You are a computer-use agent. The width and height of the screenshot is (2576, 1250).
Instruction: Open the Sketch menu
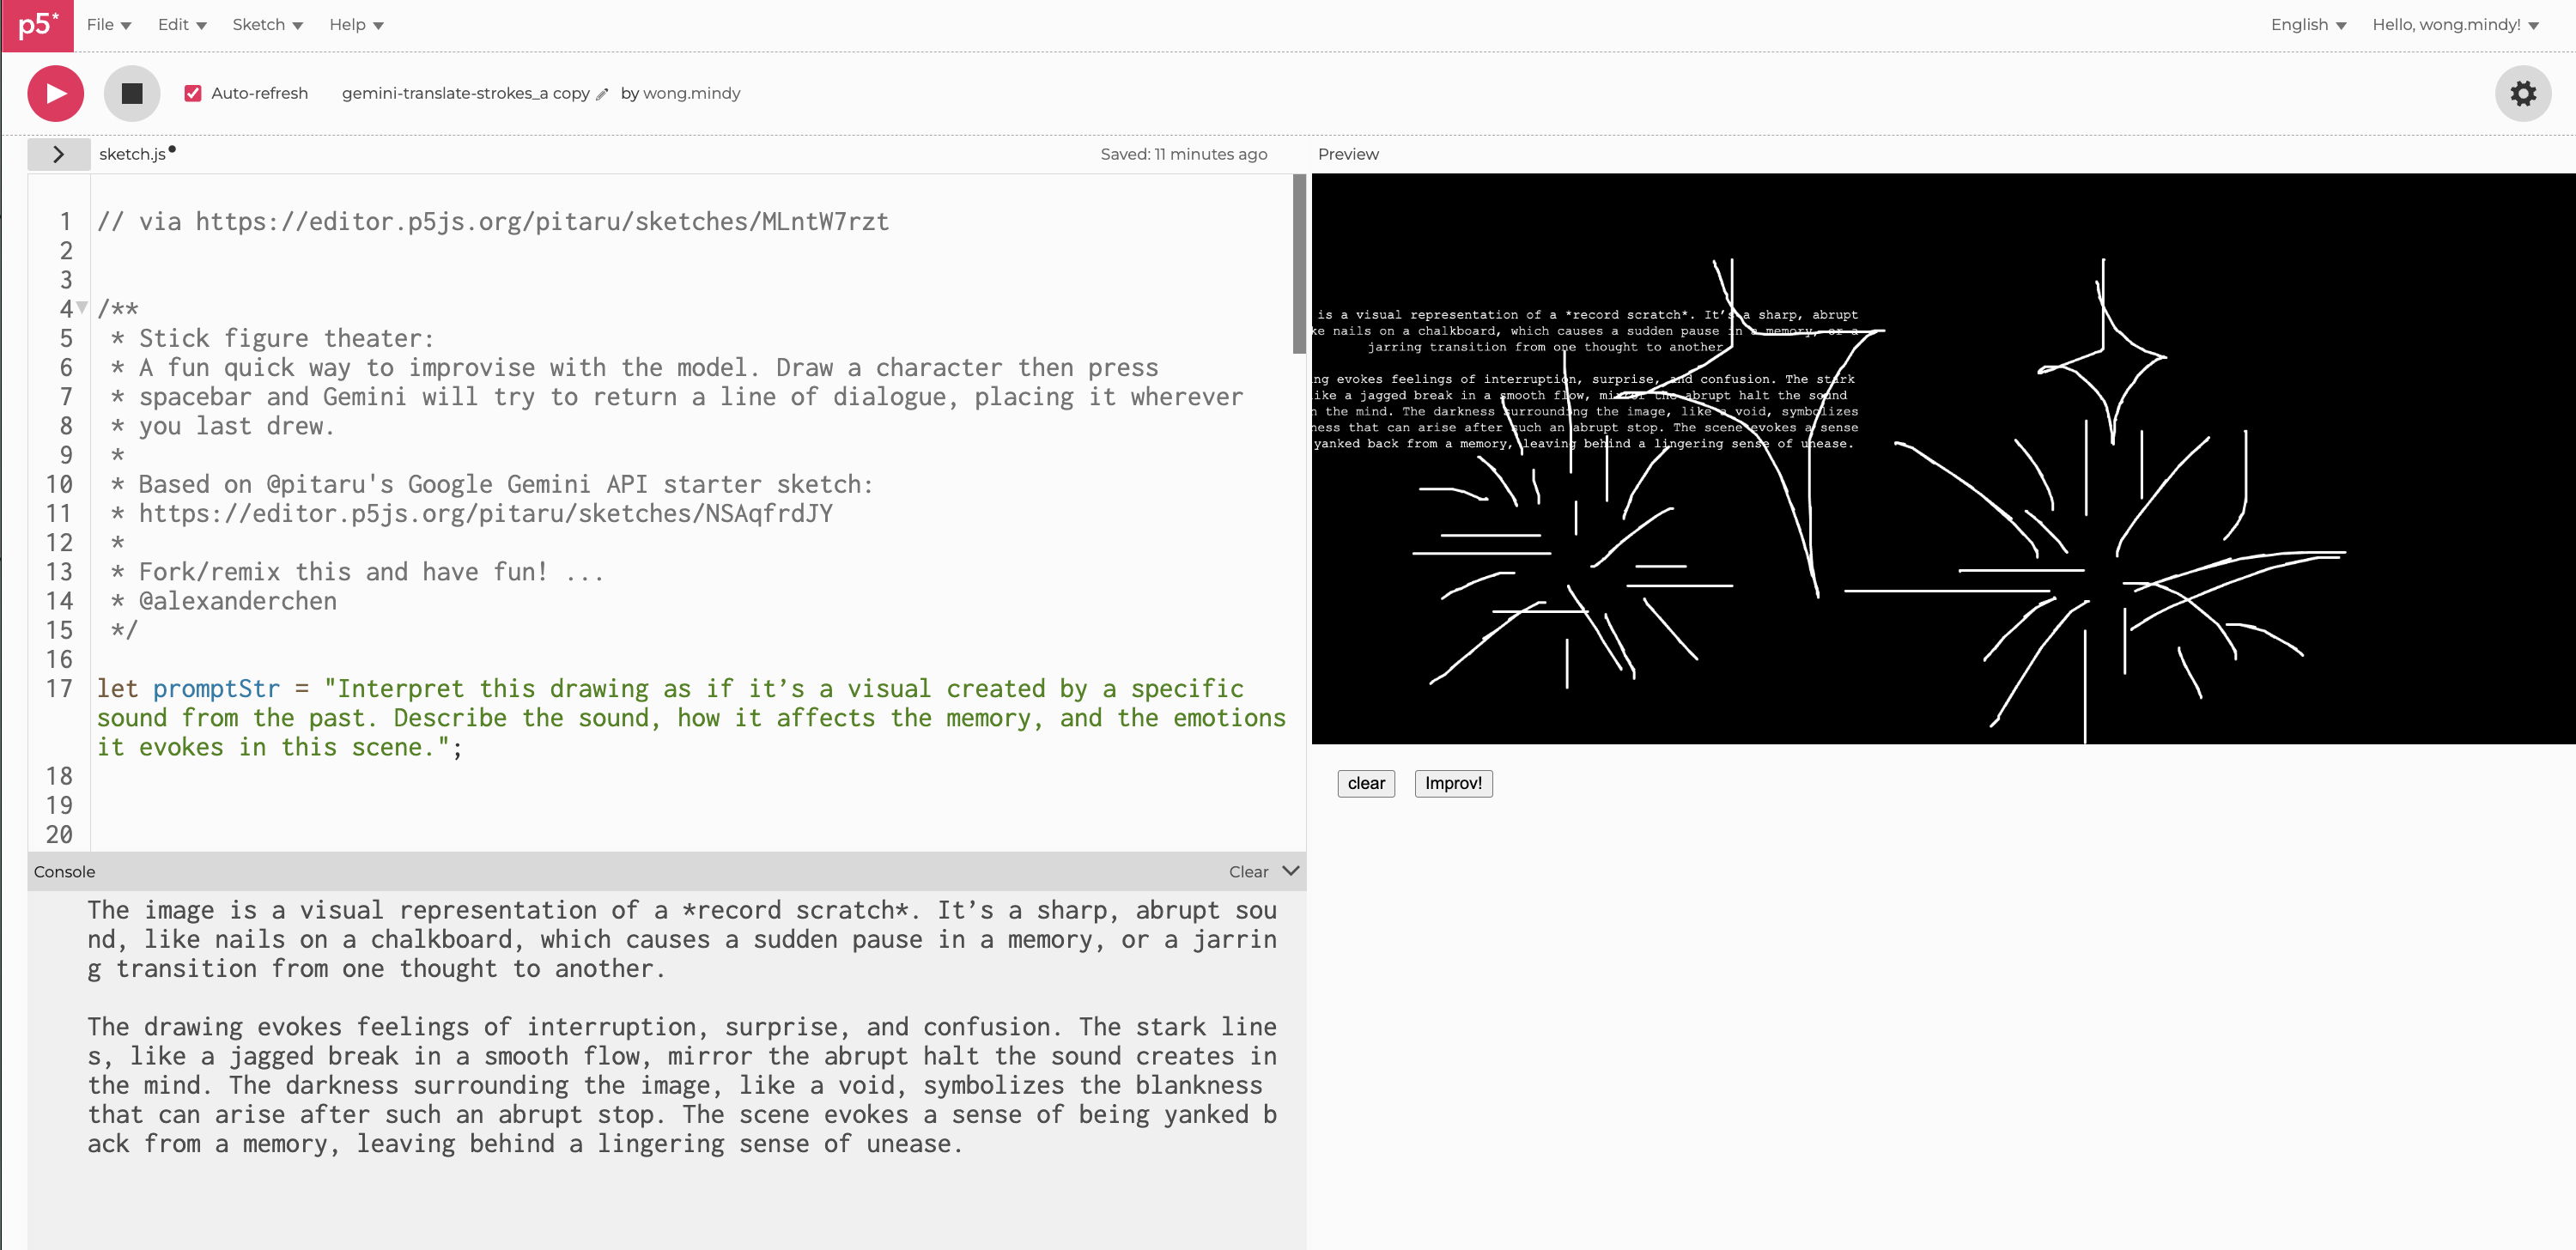click(x=267, y=25)
